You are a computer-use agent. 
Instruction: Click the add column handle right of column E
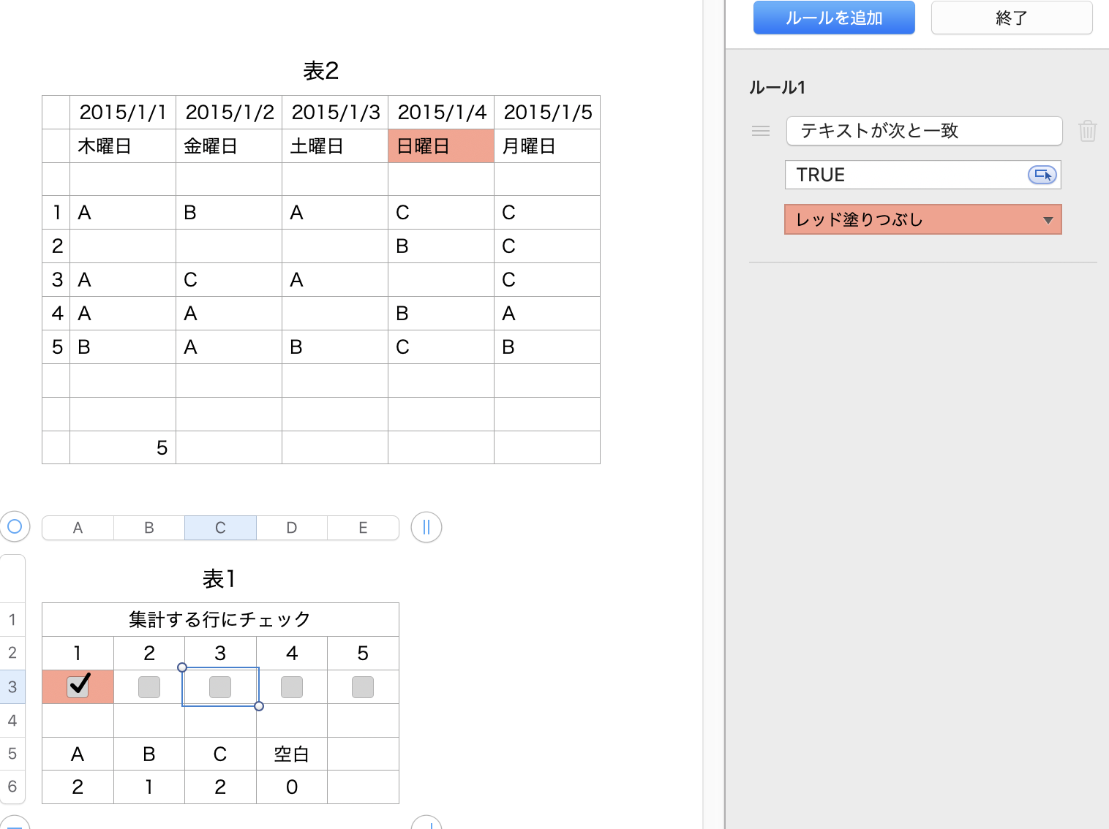[426, 527]
